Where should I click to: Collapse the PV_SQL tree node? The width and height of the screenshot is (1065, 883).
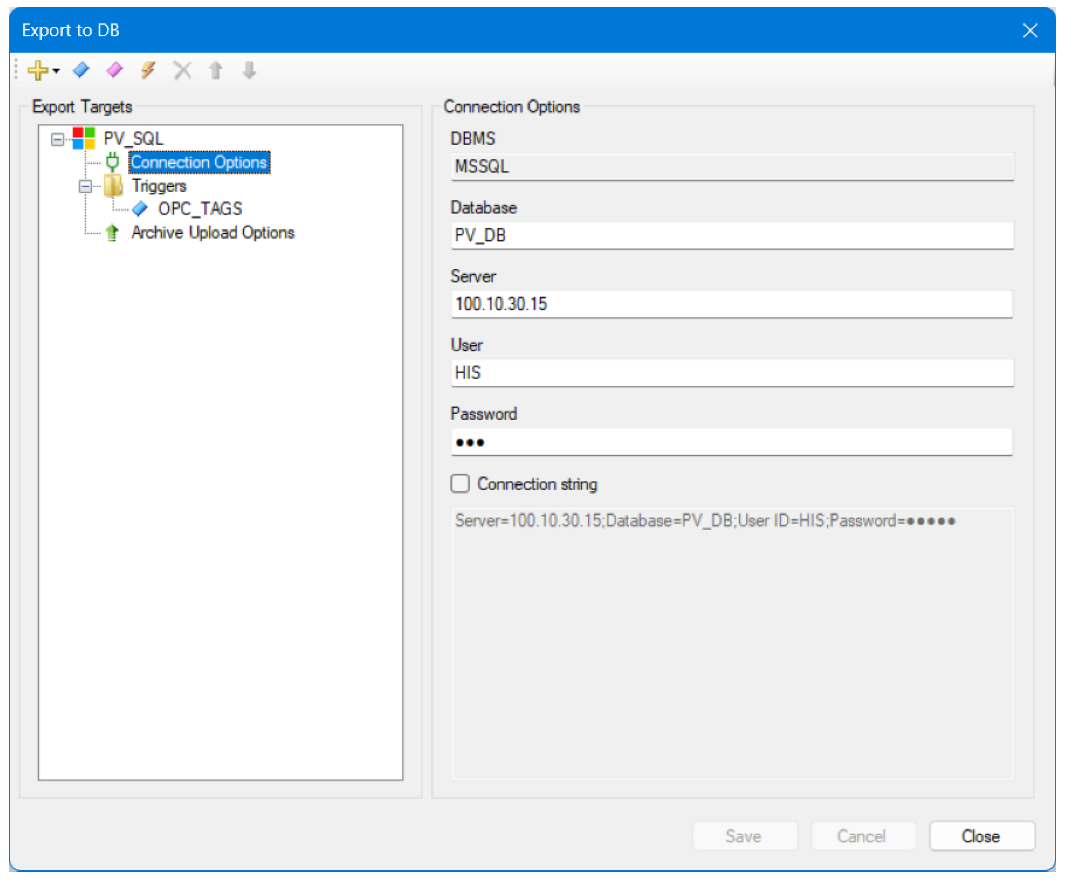pyautogui.click(x=58, y=139)
